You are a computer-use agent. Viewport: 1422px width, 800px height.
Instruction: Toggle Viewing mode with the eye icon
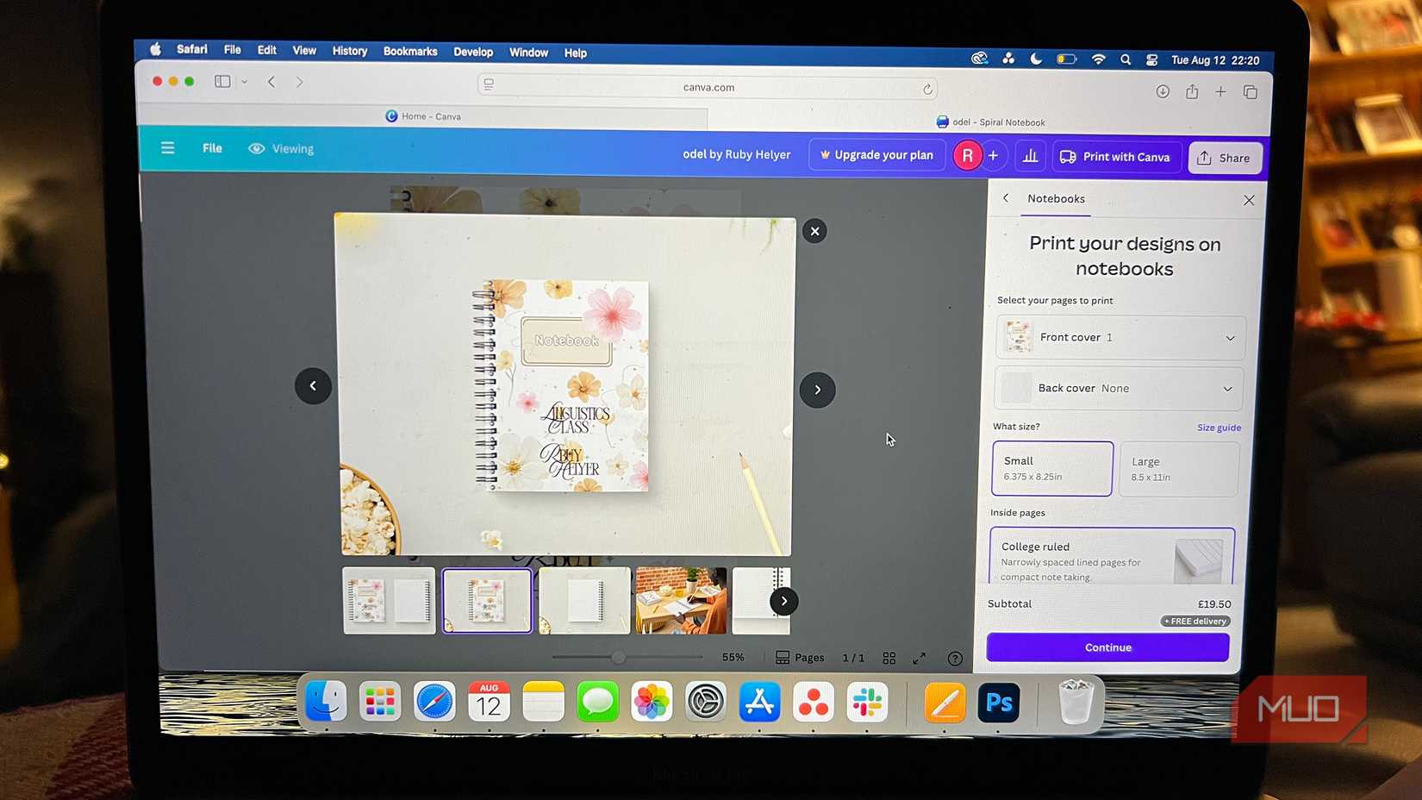coord(256,148)
